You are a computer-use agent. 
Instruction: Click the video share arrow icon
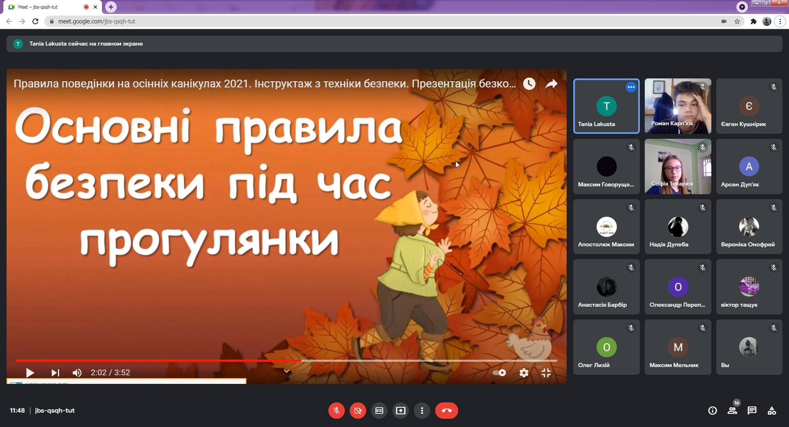551,84
